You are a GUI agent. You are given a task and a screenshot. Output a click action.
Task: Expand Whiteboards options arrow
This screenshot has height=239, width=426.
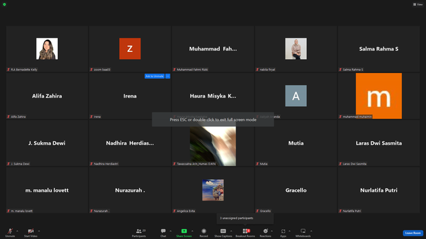click(311, 231)
